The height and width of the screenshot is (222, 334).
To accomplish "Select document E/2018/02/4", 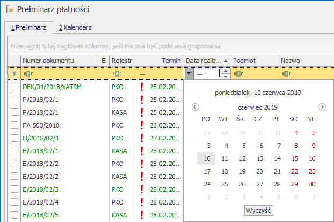I will click(x=41, y=202).
